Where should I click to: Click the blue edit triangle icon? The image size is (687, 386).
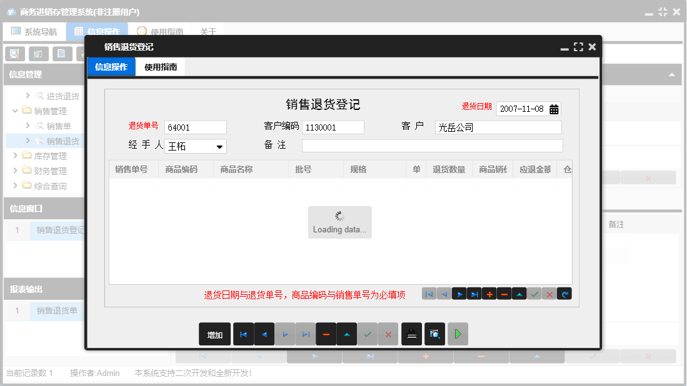519,294
